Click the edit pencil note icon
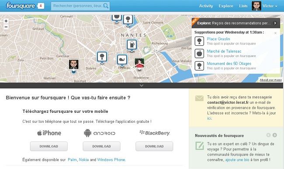 pyautogui.click(x=199, y=146)
